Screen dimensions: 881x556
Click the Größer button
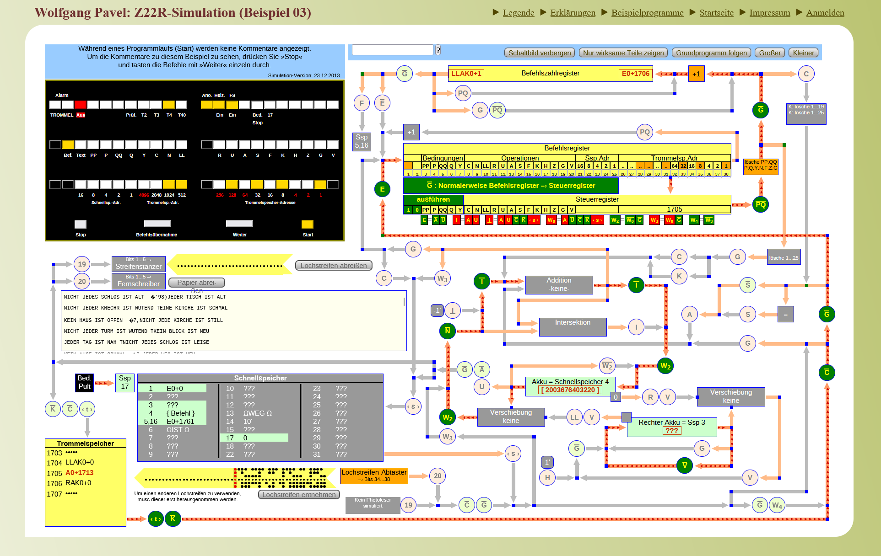(770, 53)
